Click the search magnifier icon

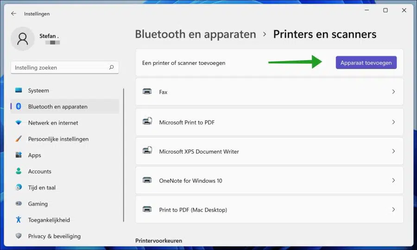click(111, 68)
